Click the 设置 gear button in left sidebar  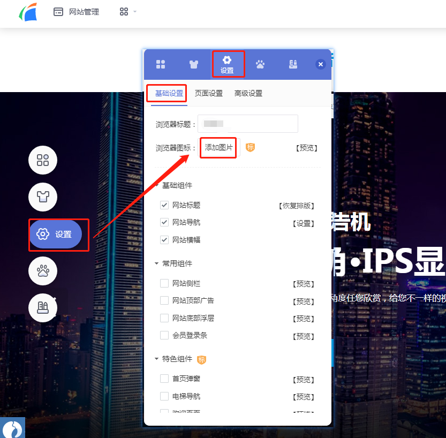[x=56, y=234]
